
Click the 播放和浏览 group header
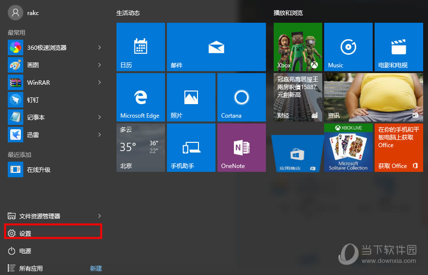[x=288, y=13]
